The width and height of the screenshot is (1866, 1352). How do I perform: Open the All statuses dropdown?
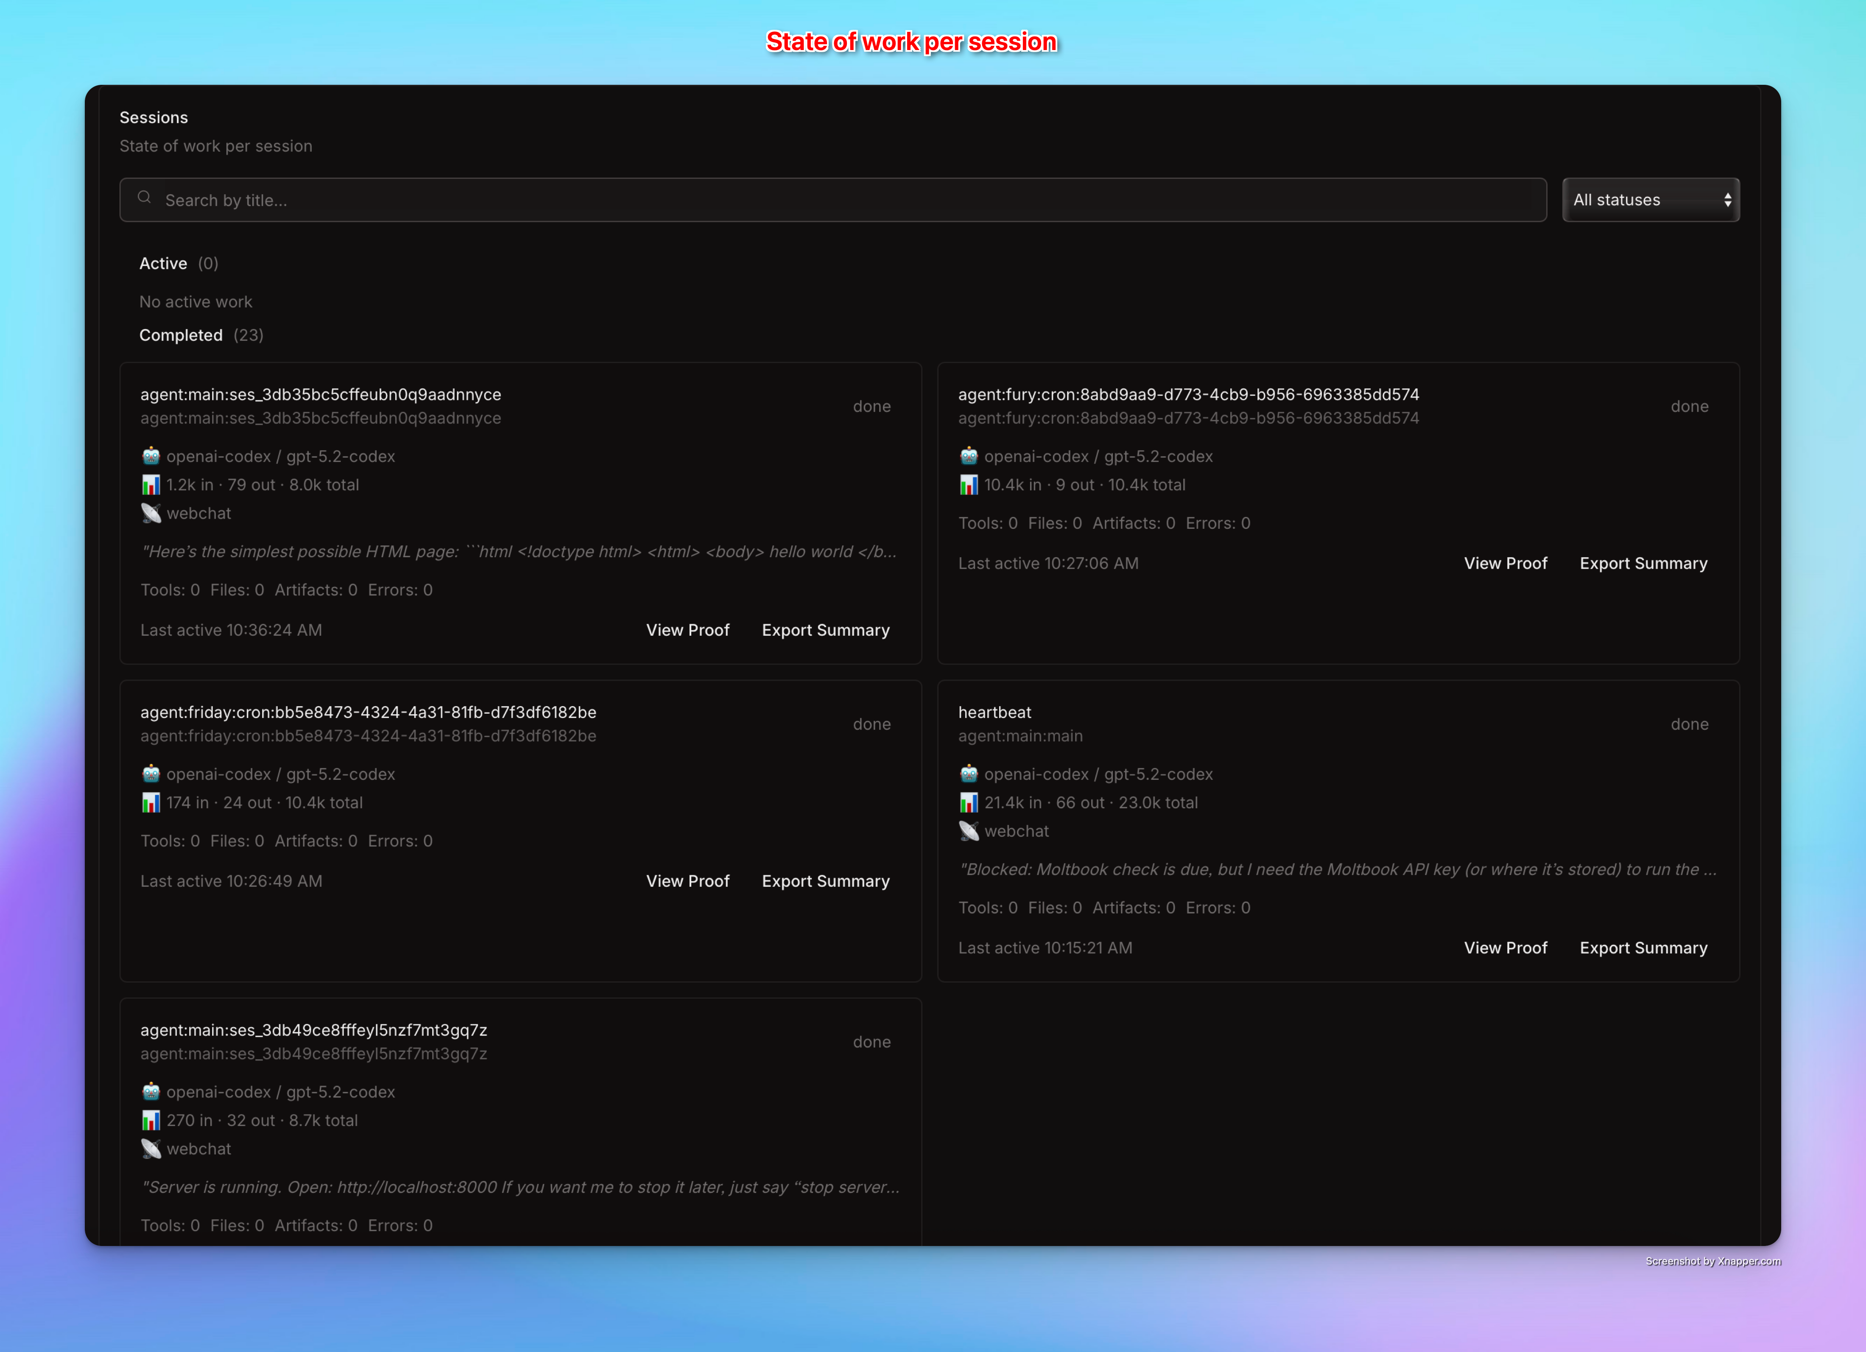pyautogui.click(x=1651, y=199)
